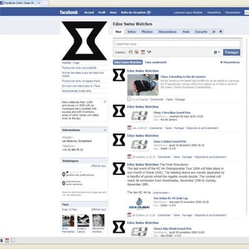Open Sea Dubai RC 44 Gold Cup event title

pyautogui.click(x=171, y=198)
